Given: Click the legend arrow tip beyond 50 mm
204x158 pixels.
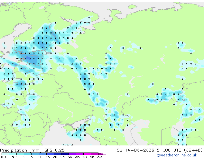Looking at the screenshot, I should (x=102, y=154).
